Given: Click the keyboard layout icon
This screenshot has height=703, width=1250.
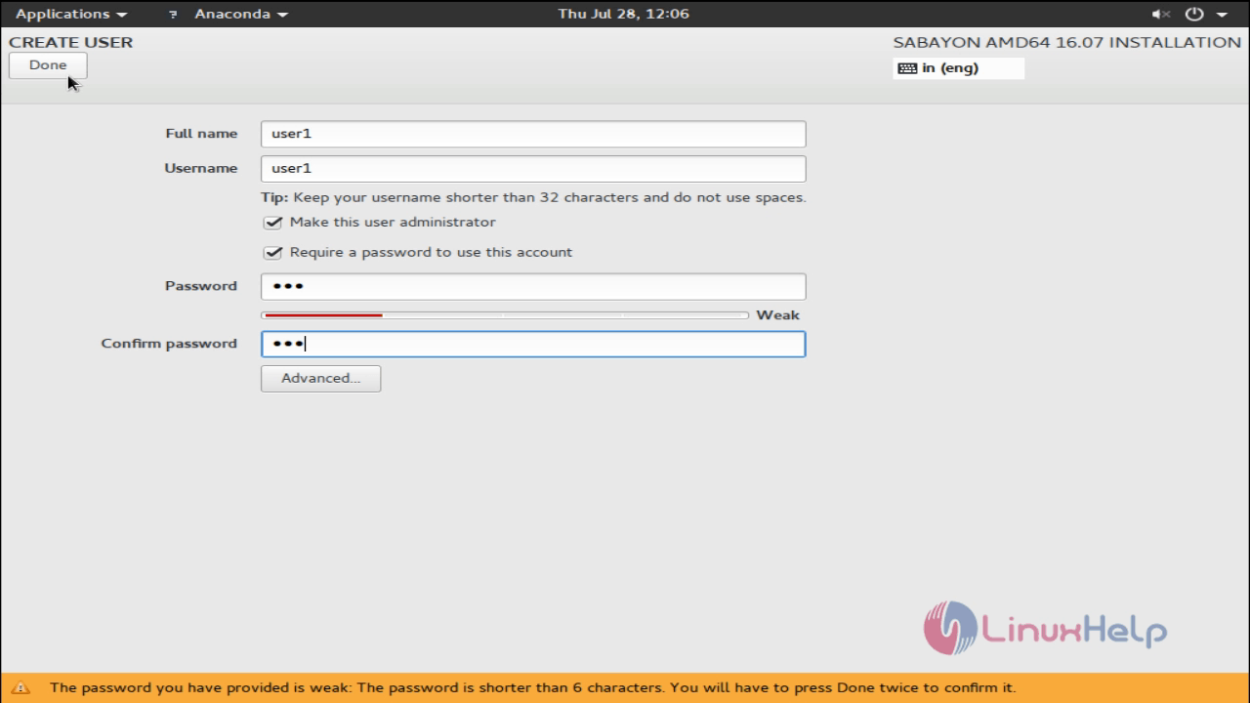Looking at the screenshot, I should coord(907,68).
